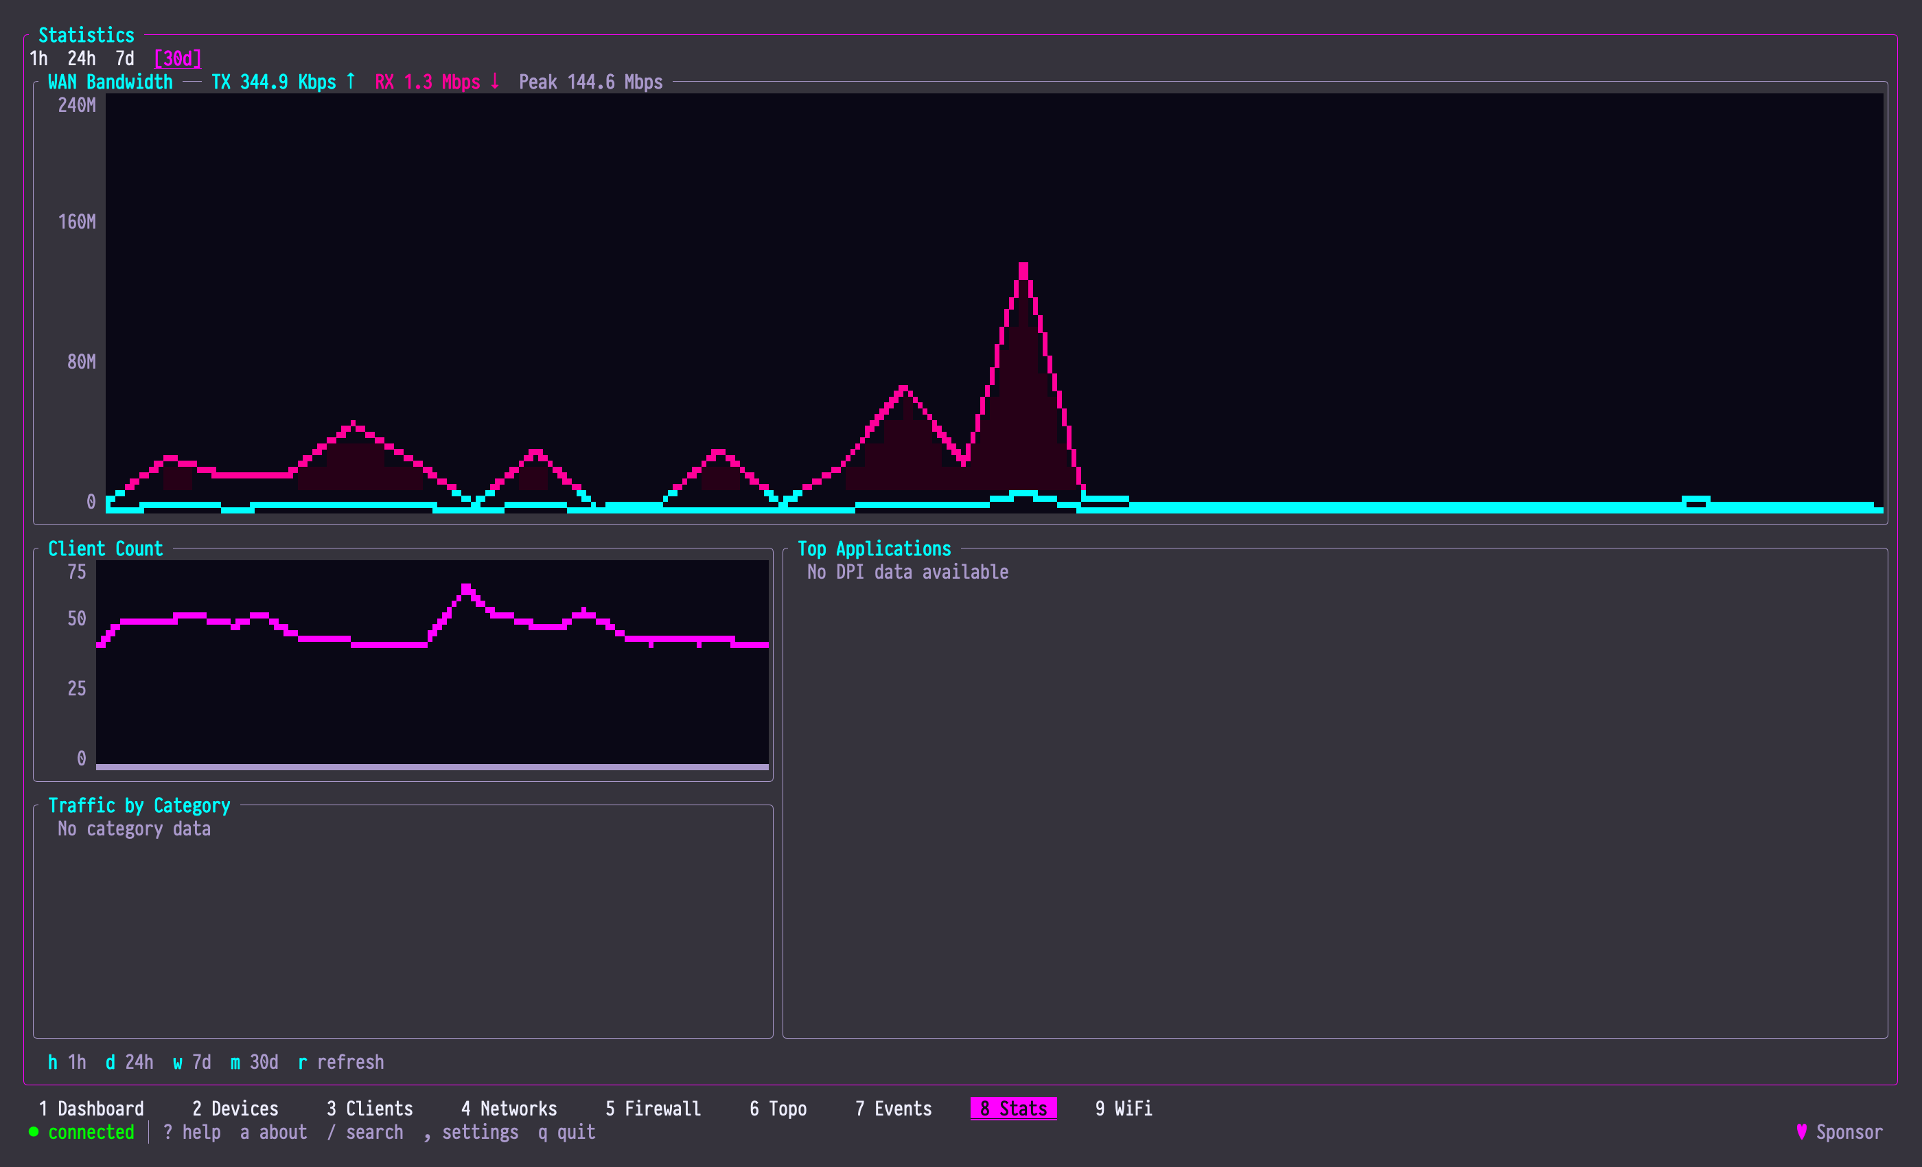This screenshot has height=1167, width=1922.
Task: Click the green connected status dot
Action: point(34,1132)
